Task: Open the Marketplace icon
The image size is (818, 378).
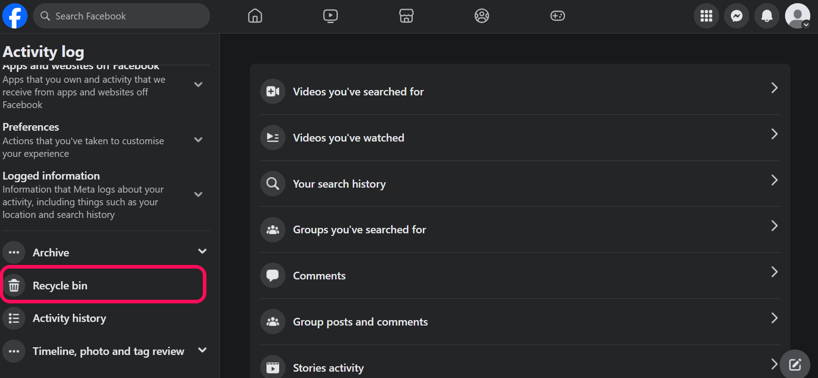Action: (x=407, y=16)
